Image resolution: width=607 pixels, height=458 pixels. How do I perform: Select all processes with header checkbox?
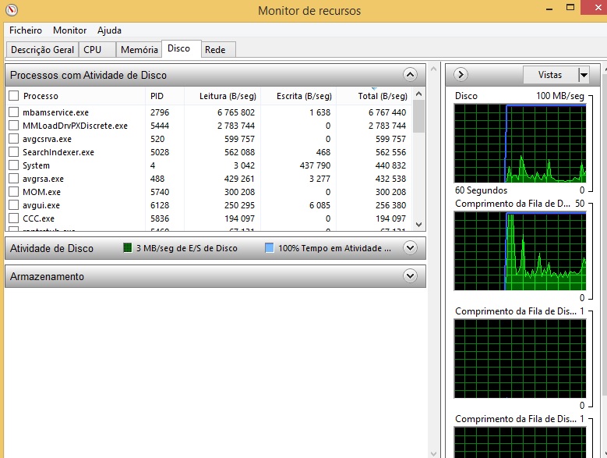pyautogui.click(x=13, y=96)
